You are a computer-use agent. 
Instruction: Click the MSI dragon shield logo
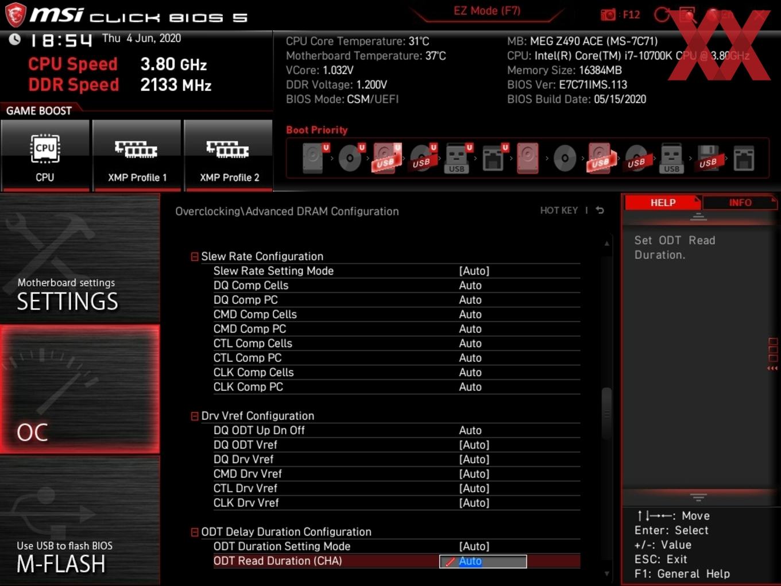[x=16, y=15]
